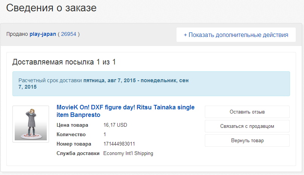Viewport: 304px width, 175px height.
Task: Click the seller feedback score 26954
Action: (69, 34)
